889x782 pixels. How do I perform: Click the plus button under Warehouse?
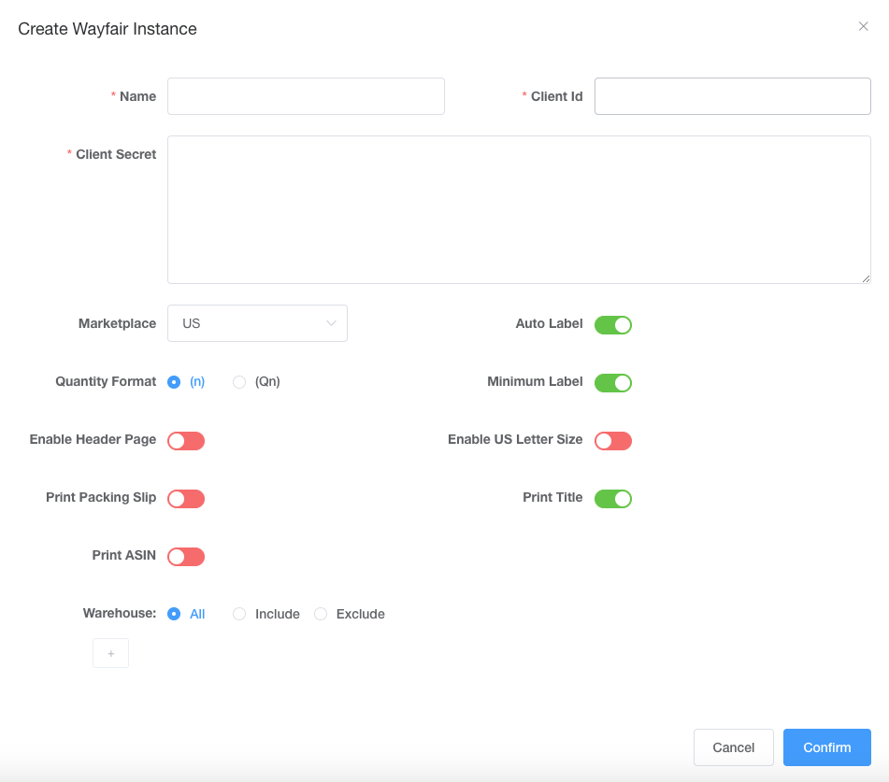point(110,653)
